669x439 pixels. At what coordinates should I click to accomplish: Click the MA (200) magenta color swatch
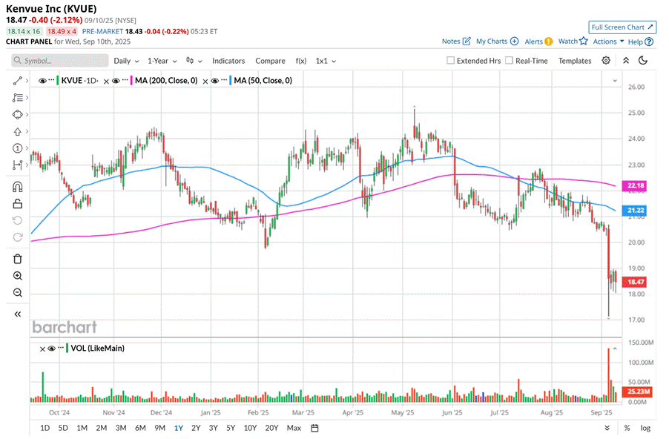[x=132, y=81]
